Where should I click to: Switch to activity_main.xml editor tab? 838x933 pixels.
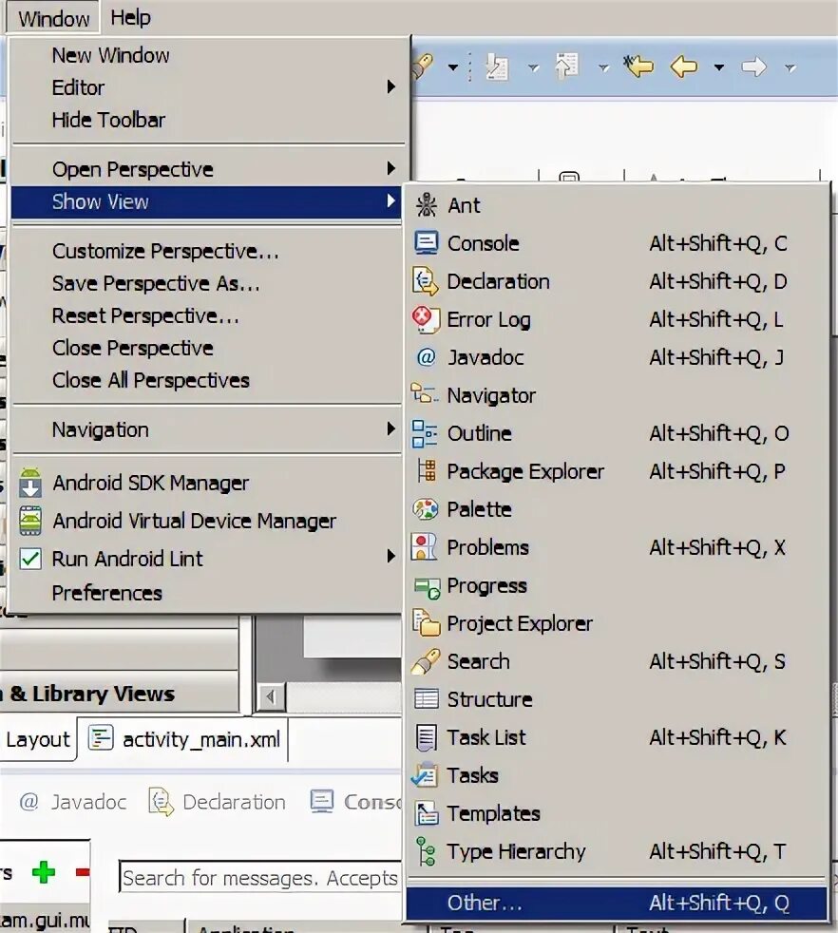[183, 739]
